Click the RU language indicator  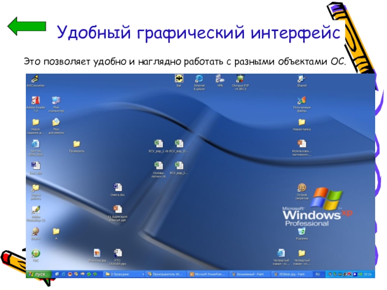(x=318, y=274)
